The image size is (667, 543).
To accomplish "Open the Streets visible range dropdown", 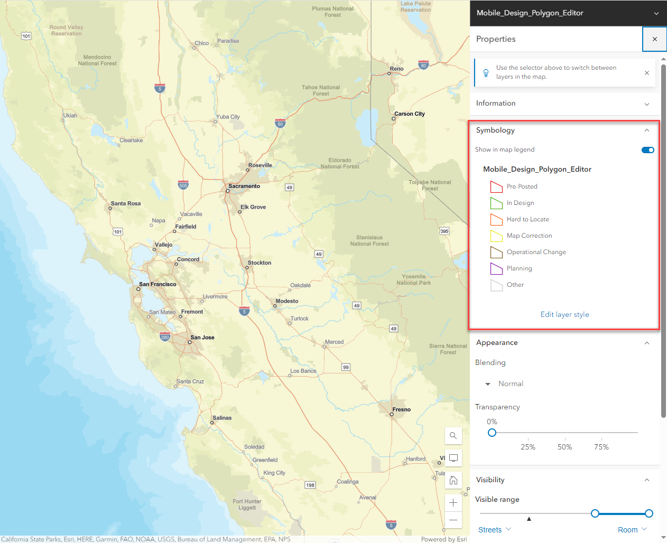I will 494,529.
